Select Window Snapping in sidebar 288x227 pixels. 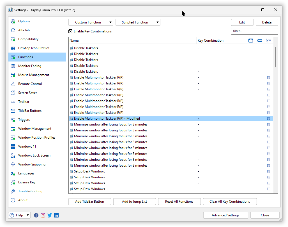[32, 164]
